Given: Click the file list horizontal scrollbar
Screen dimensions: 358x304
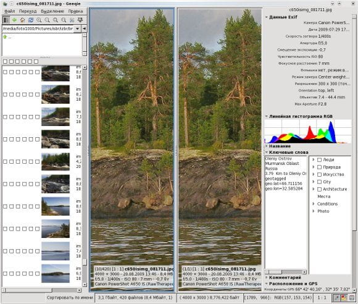Looking at the screenshot, I should tap(41, 290).
